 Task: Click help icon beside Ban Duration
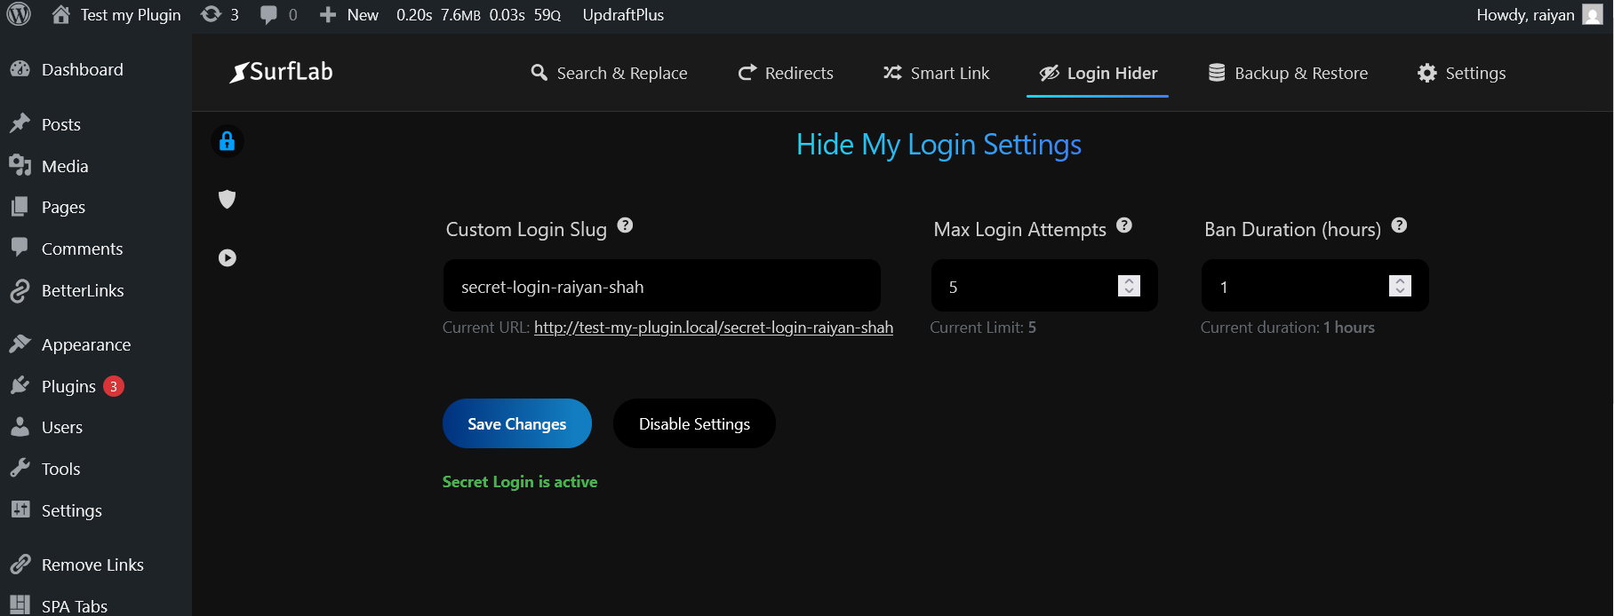[x=1399, y=225]
